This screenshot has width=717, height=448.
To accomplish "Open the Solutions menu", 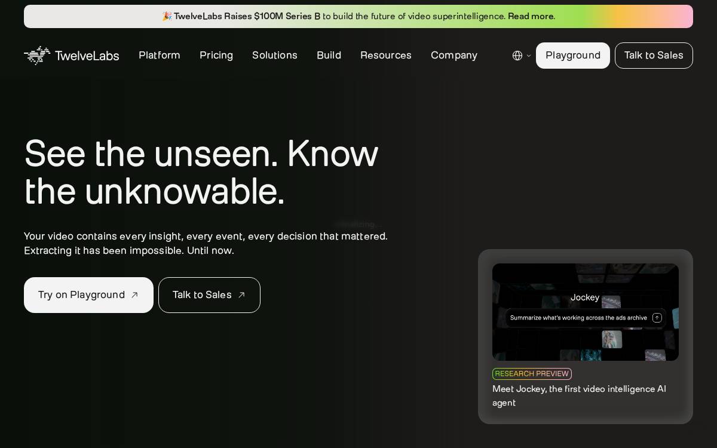I will [x=275, y=56].
